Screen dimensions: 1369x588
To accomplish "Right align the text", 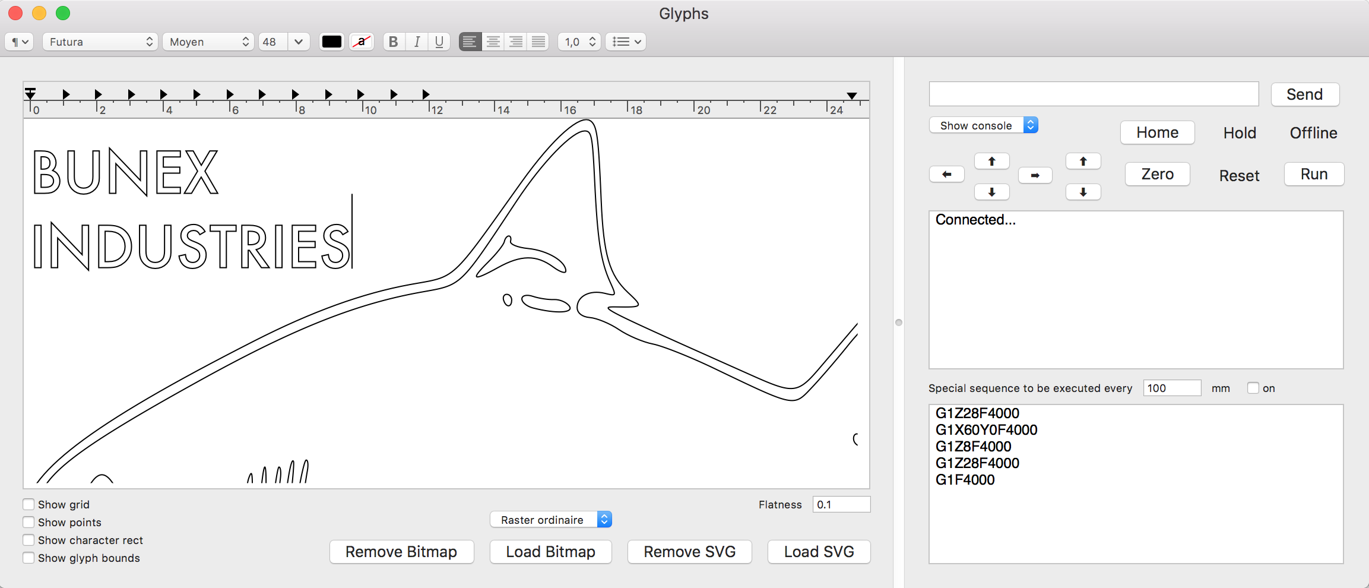I will (516, 42).
